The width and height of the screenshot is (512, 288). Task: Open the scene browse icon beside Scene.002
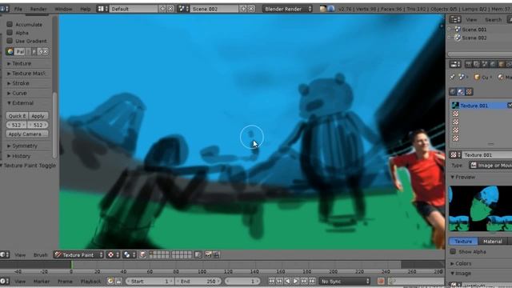click(x=184, y=9)
